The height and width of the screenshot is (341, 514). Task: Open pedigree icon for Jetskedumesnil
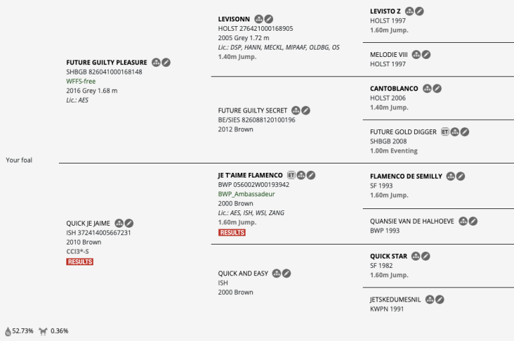point(430,299)
